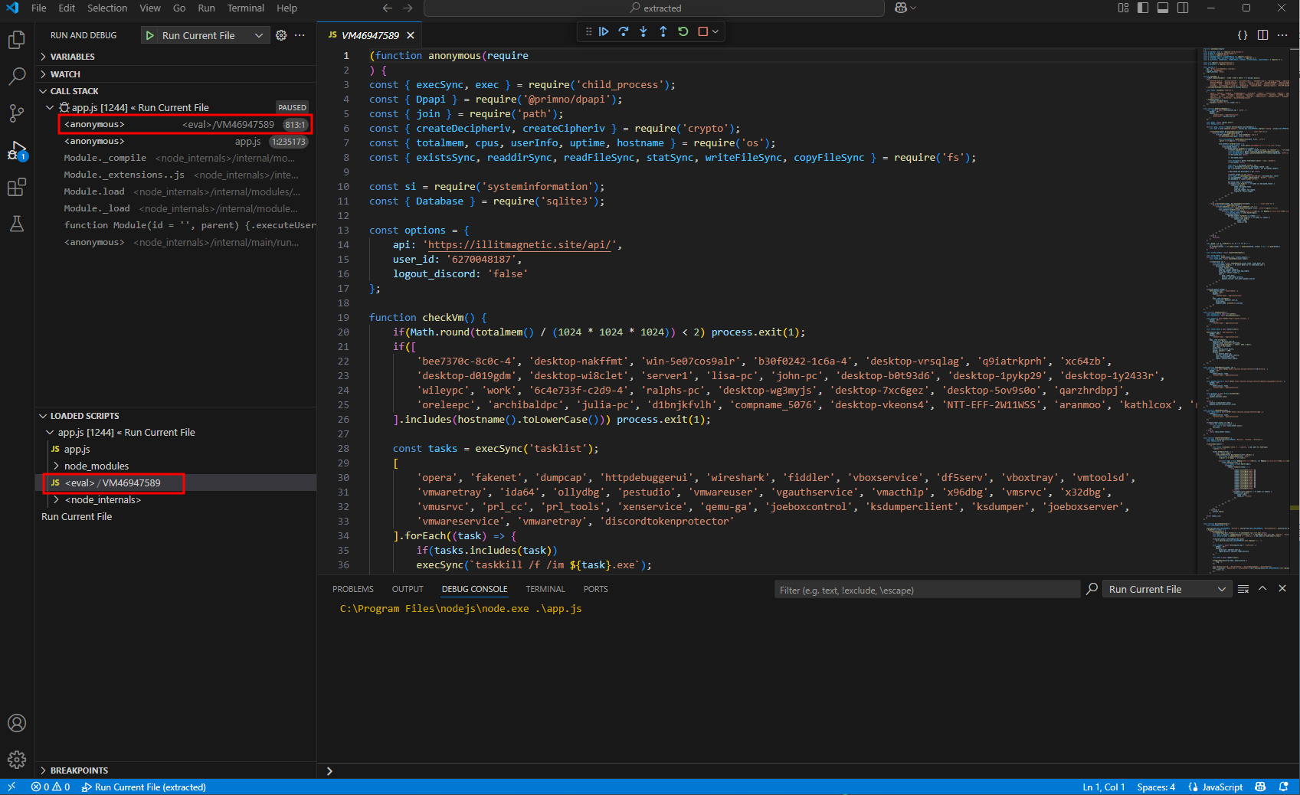Select the Run and Debug view icon

click(17, 150)
